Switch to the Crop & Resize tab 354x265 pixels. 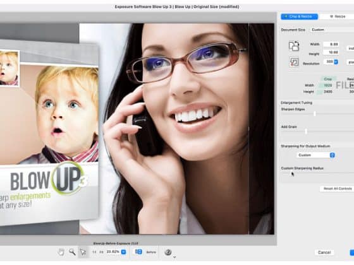[x=299, y=16]
